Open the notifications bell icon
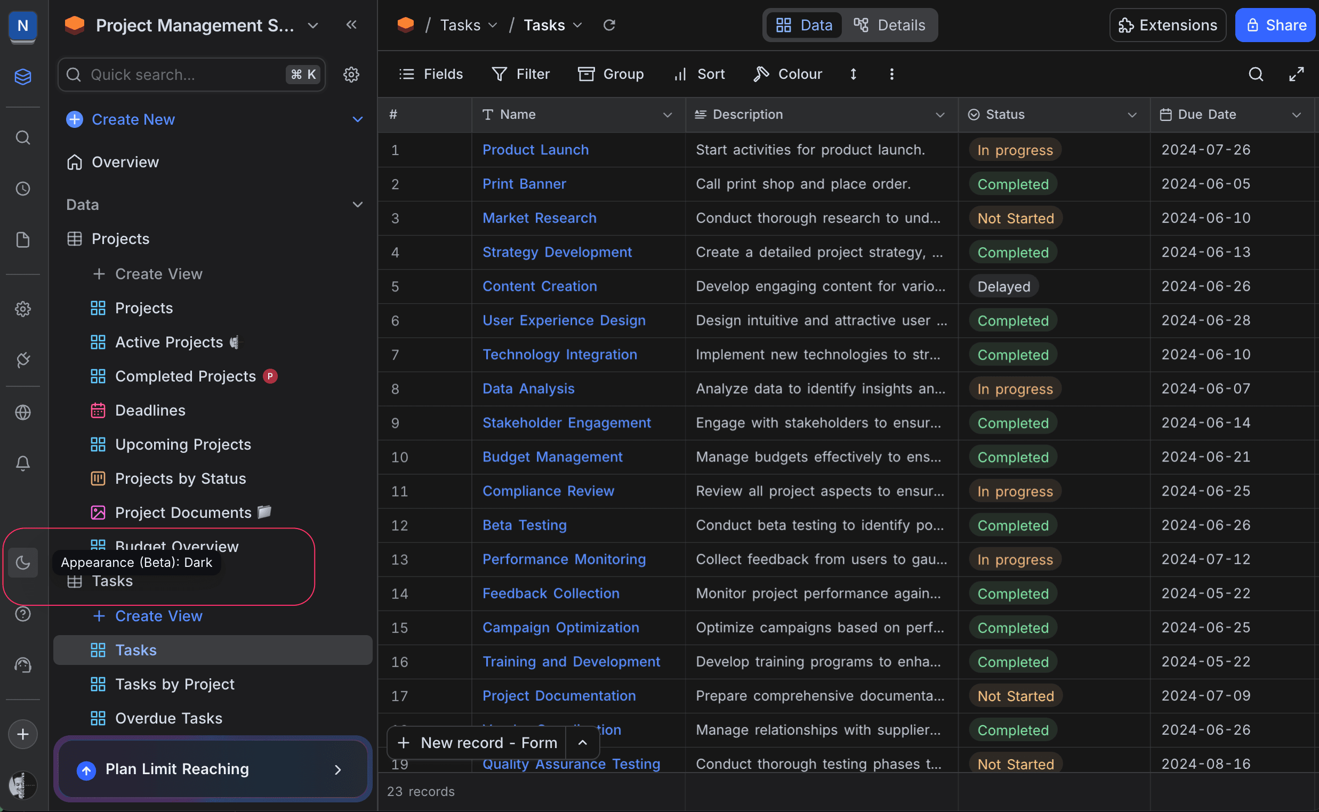This screenshot has height=812, width=1319. pos(22,463)
